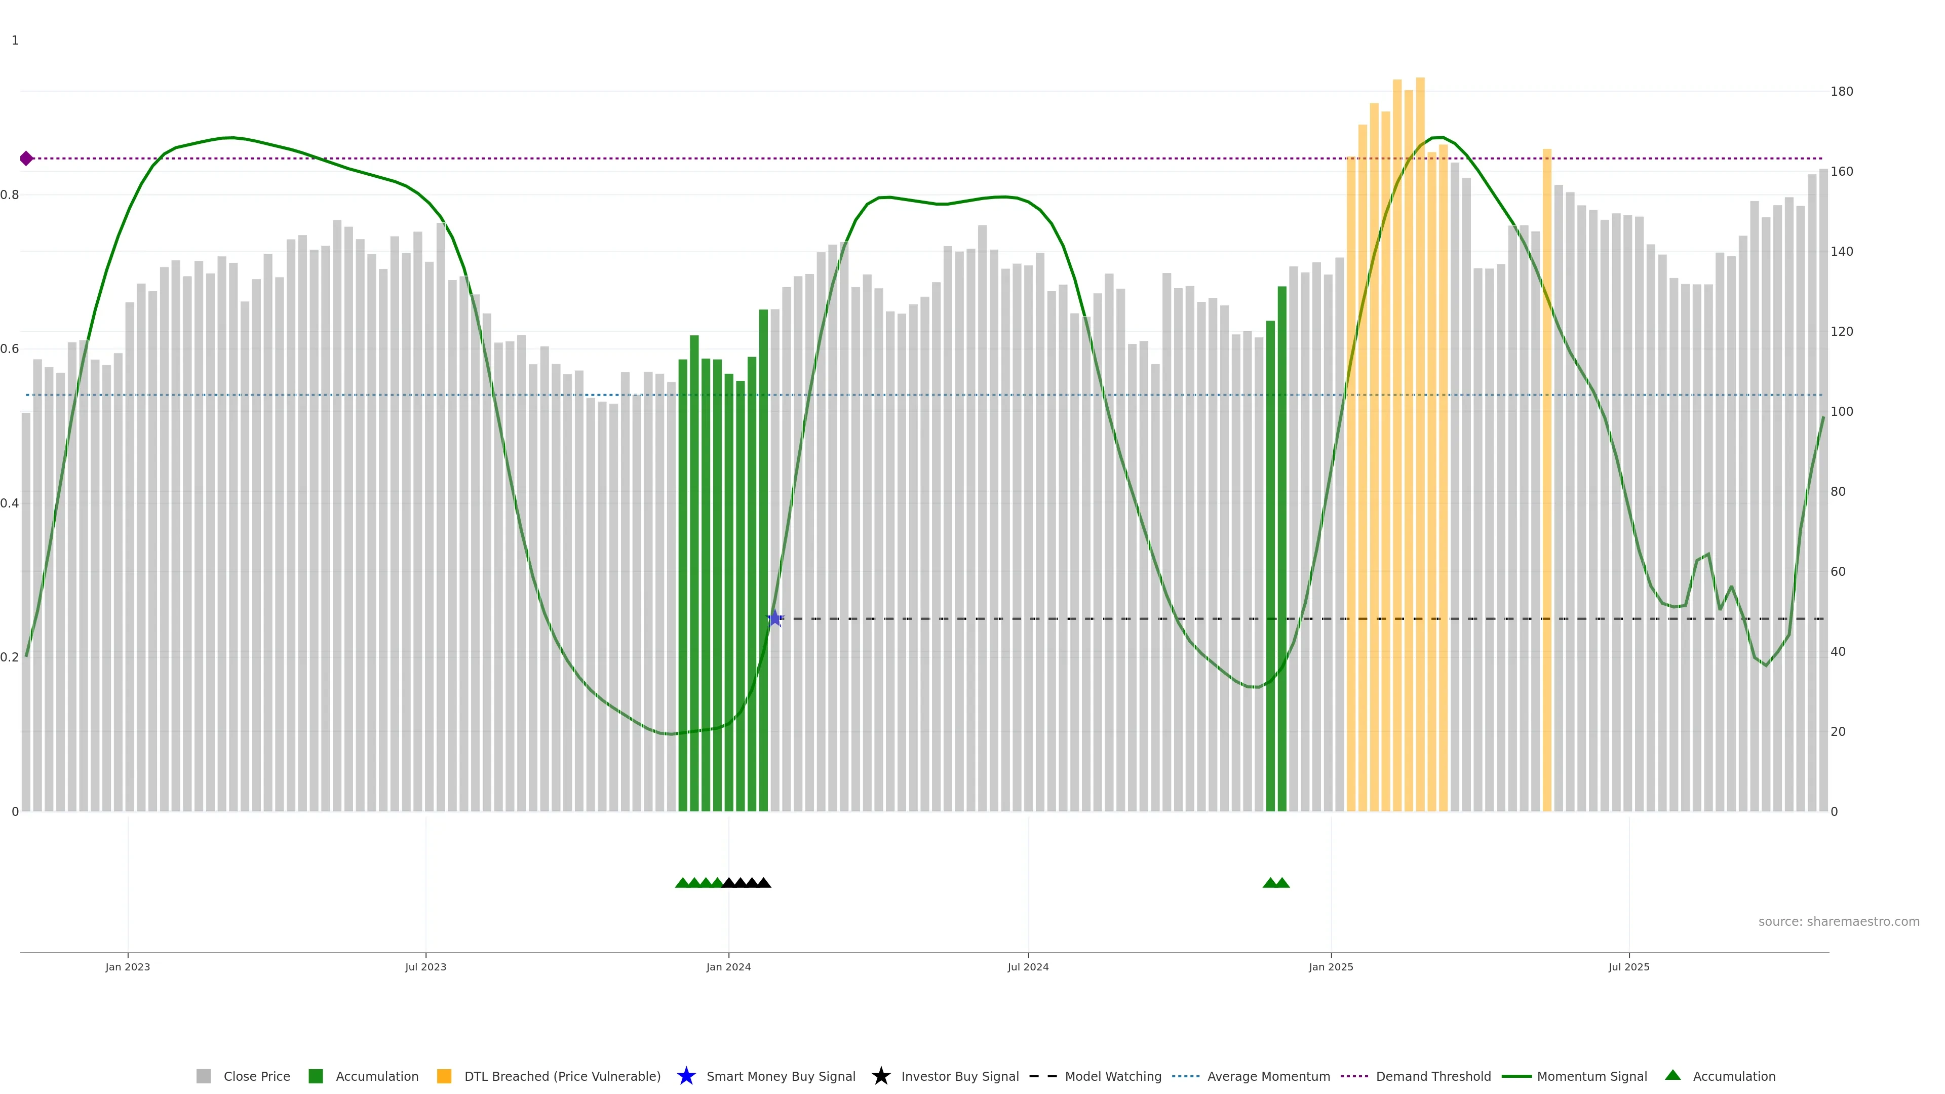Click the green Accumulation triangle in legend

[1672, 1075]
